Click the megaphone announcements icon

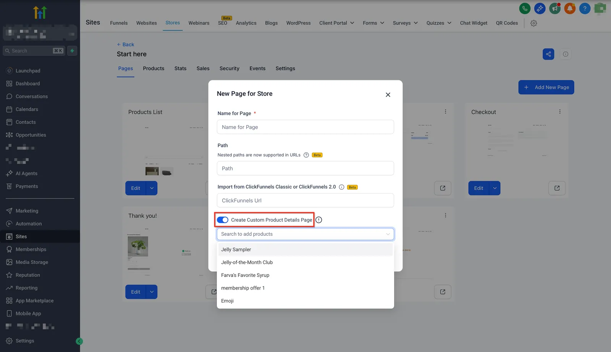(555, 8)
